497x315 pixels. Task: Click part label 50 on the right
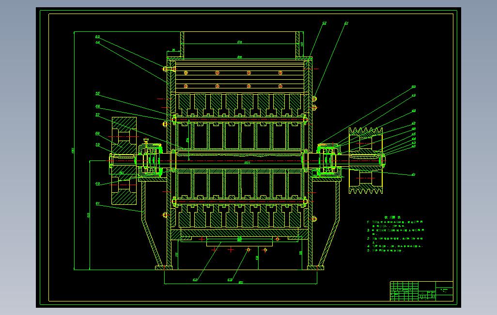[x=414, y=87]
